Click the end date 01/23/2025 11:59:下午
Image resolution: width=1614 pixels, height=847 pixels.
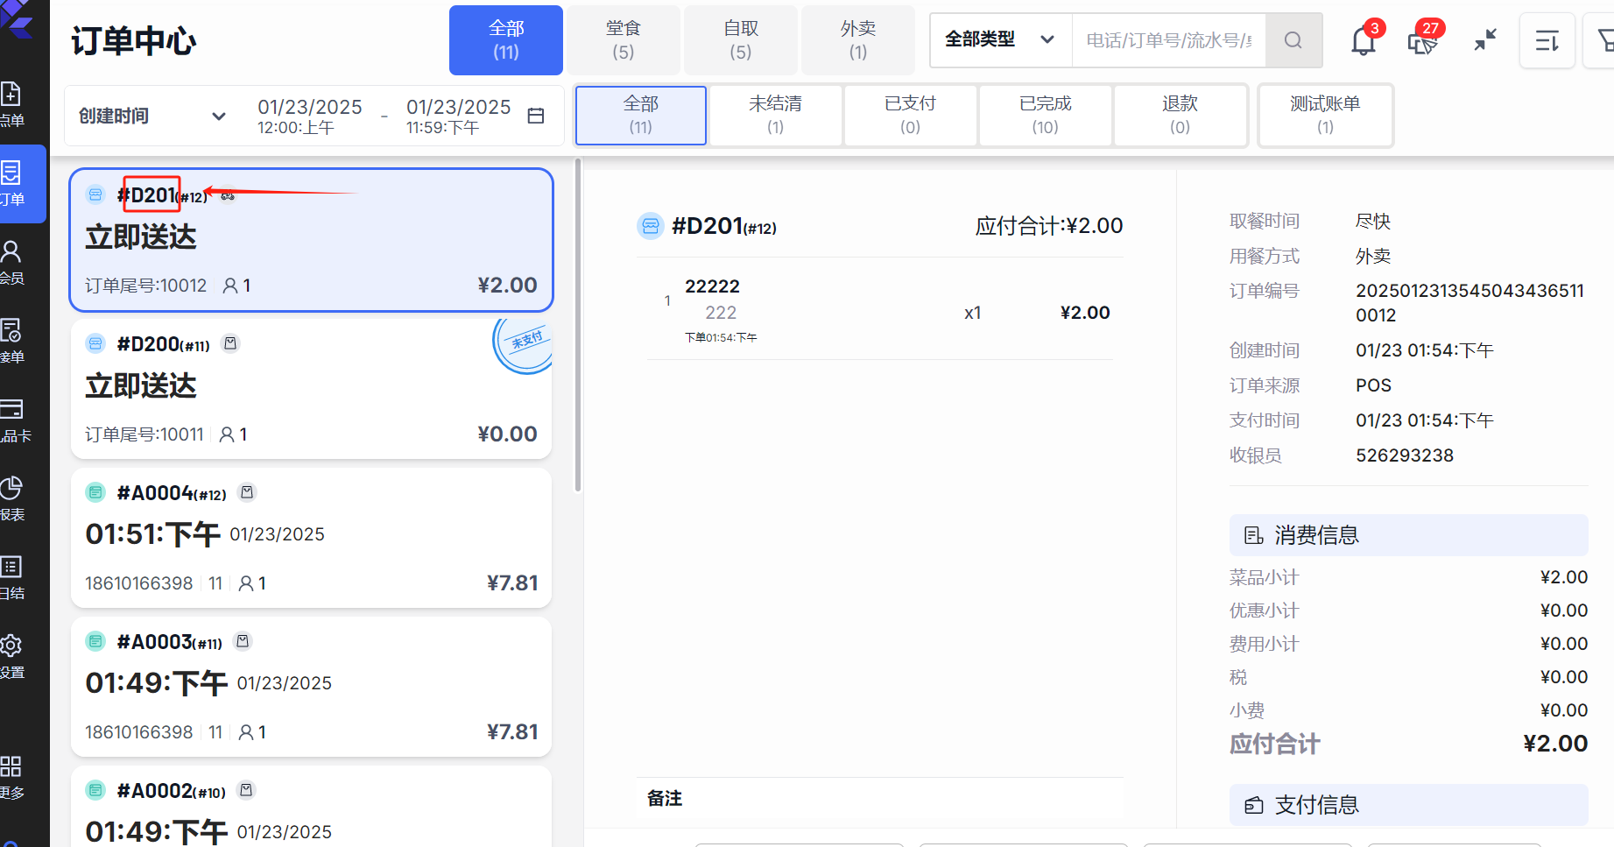[x=458, y=116]
